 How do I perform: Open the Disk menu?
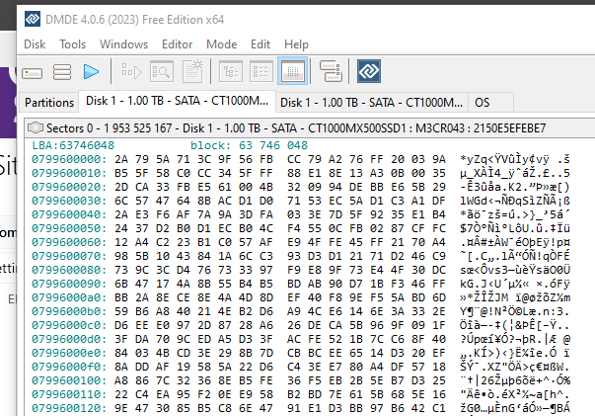[35, 44]
